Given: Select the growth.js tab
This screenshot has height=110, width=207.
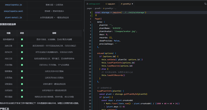Looking at the screenshot, I should pos(125,4).
